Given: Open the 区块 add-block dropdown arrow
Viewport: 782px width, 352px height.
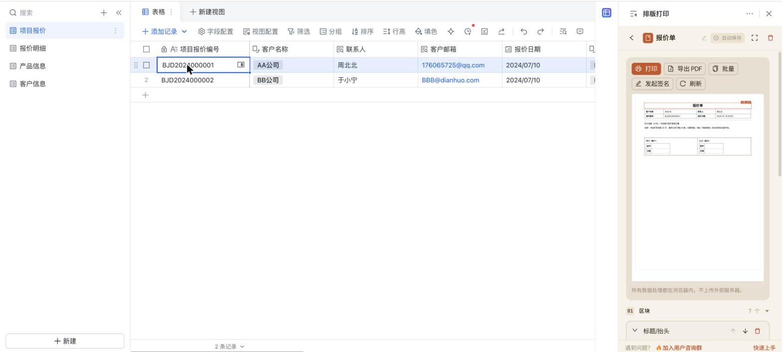Looking at the screenshot, I should [x=767, y=311].
